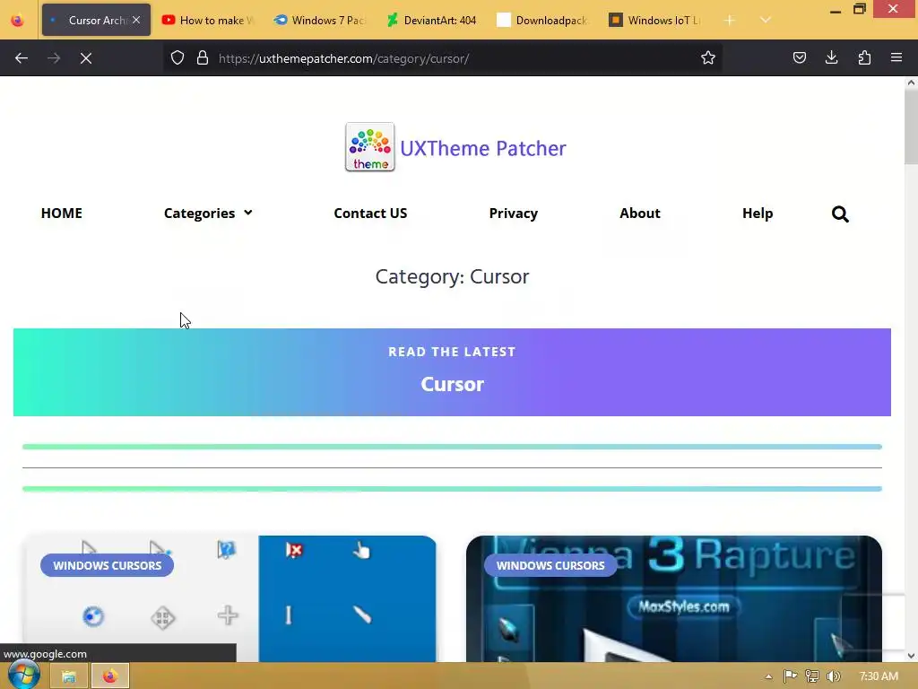Open the Extensions puzzle icon
Image resolution: width=918 pixels, height=689 pixels.
pyautogui.click(x=864, y=58)
